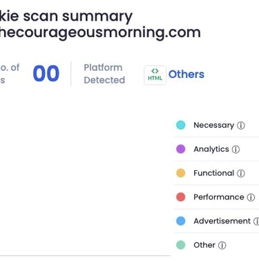Click the Performance category label

tap(219, 197)
